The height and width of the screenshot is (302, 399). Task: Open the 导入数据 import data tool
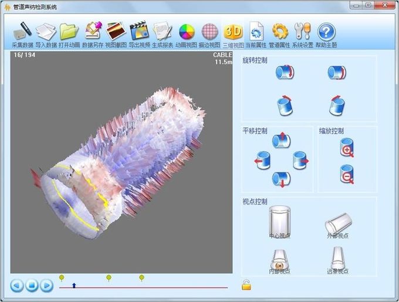[46, 32]
